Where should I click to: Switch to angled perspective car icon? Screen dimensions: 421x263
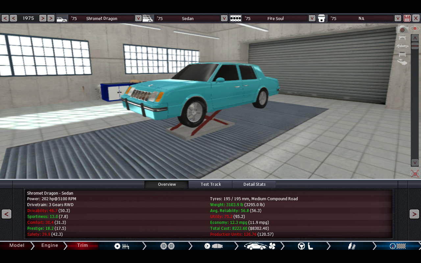[402, 62]
